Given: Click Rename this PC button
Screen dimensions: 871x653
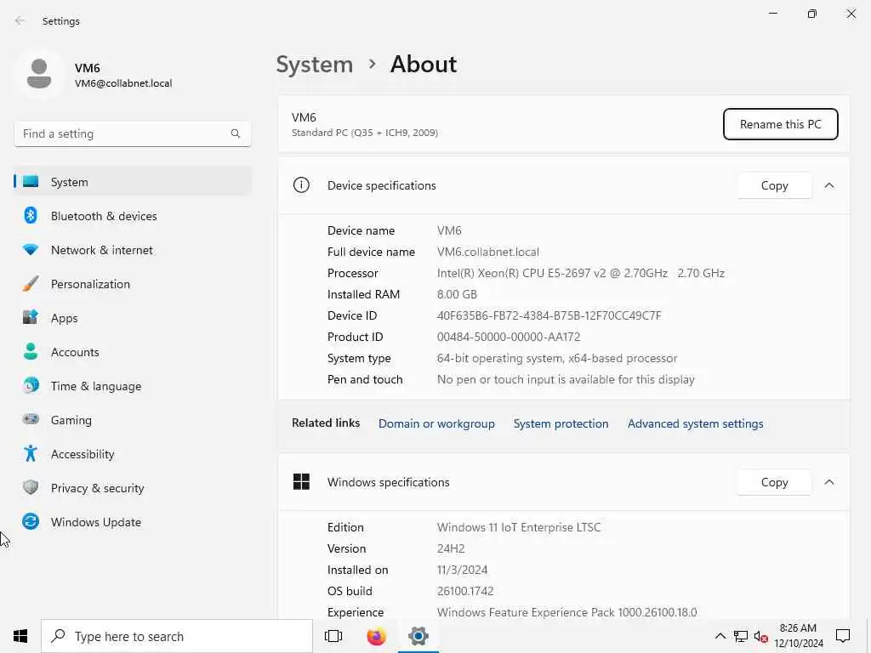Looking at the screenshot, I should [x=781, y=124].
